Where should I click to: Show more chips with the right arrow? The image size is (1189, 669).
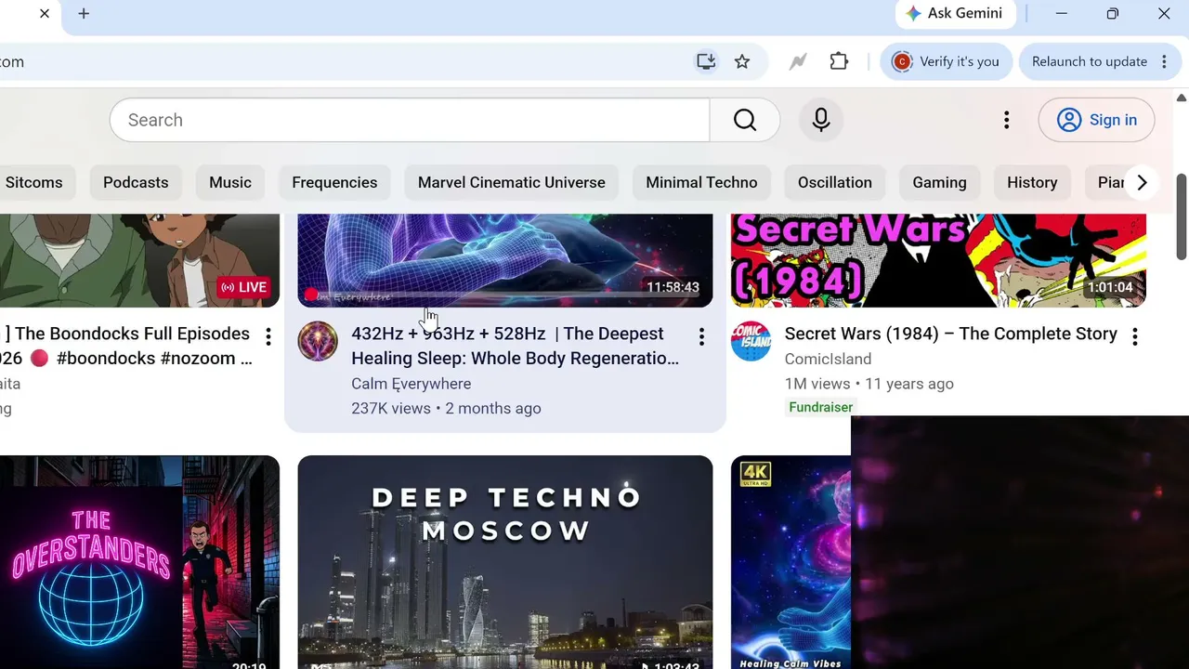coord(1143,182)
